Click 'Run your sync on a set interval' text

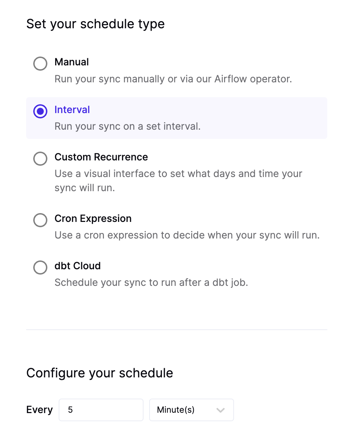[128, 126]
